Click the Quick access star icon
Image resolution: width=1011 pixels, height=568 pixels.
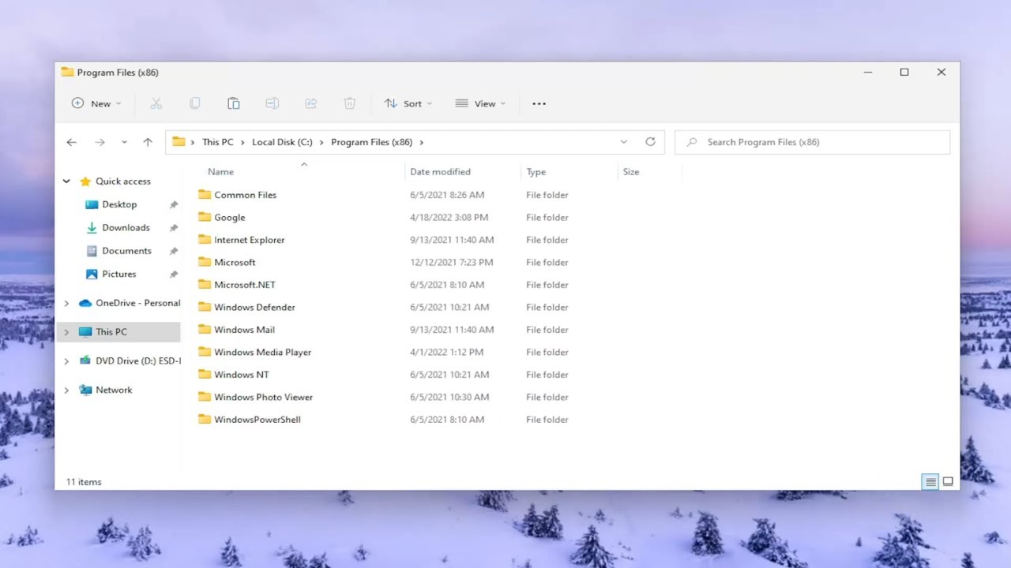pos(85,181)
